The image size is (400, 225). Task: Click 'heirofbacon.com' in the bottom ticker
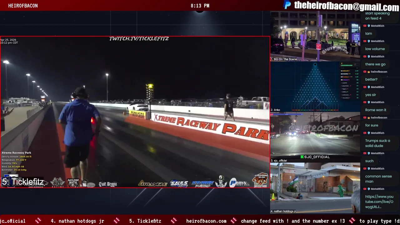pyautogui.click(x=206, y=221)
